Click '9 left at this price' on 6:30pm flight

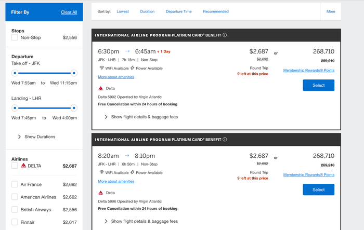(253, 74)
